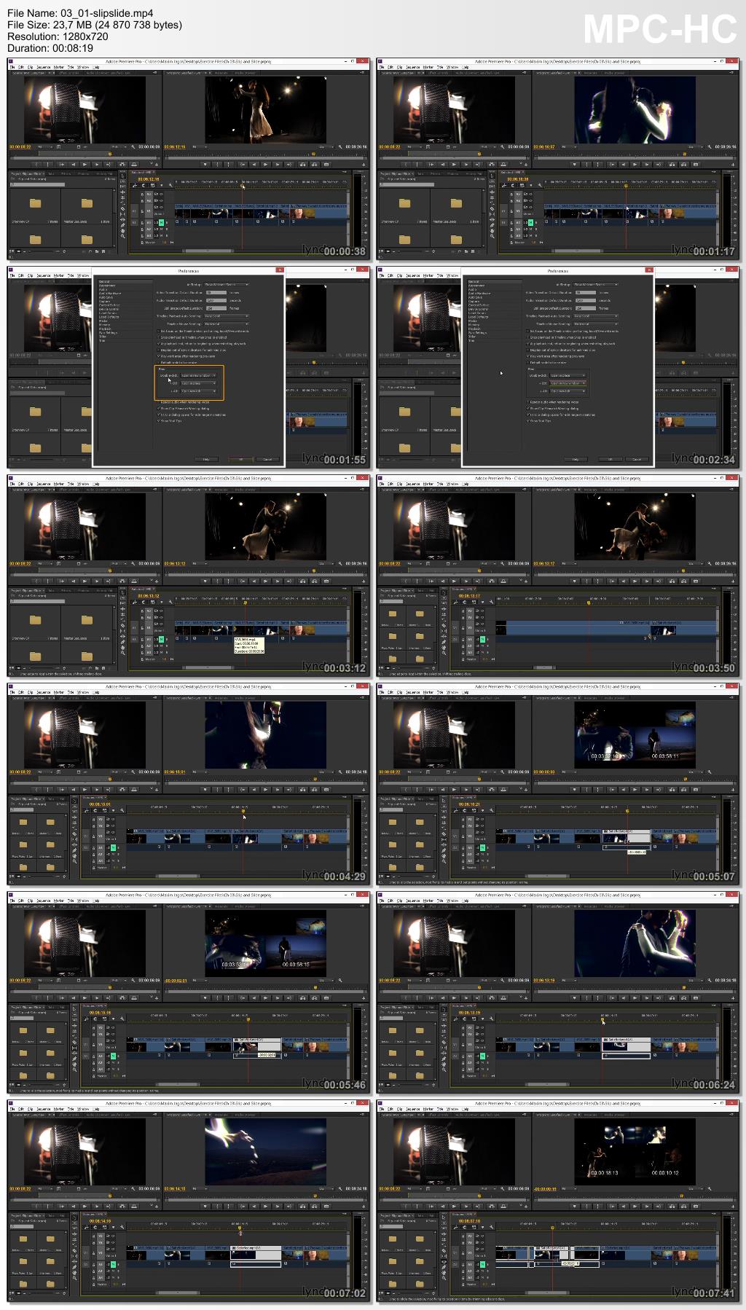Image resolution: width=746 pixels, height=1310 pixels.
Task: Select the Zoom tool in the 00:00:38 frame
Action: [x=123, y=235]
